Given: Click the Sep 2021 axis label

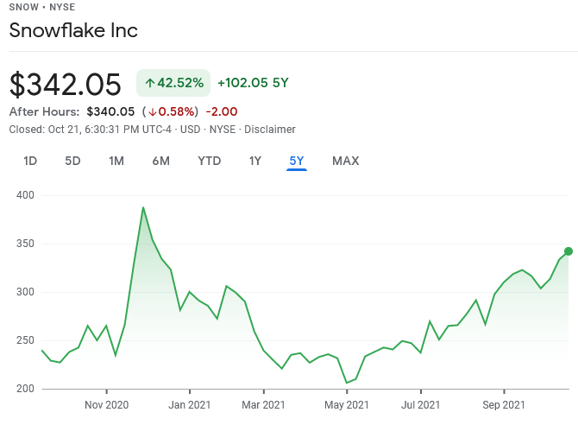Looking at the screenshot, I should tap(504, 405).
